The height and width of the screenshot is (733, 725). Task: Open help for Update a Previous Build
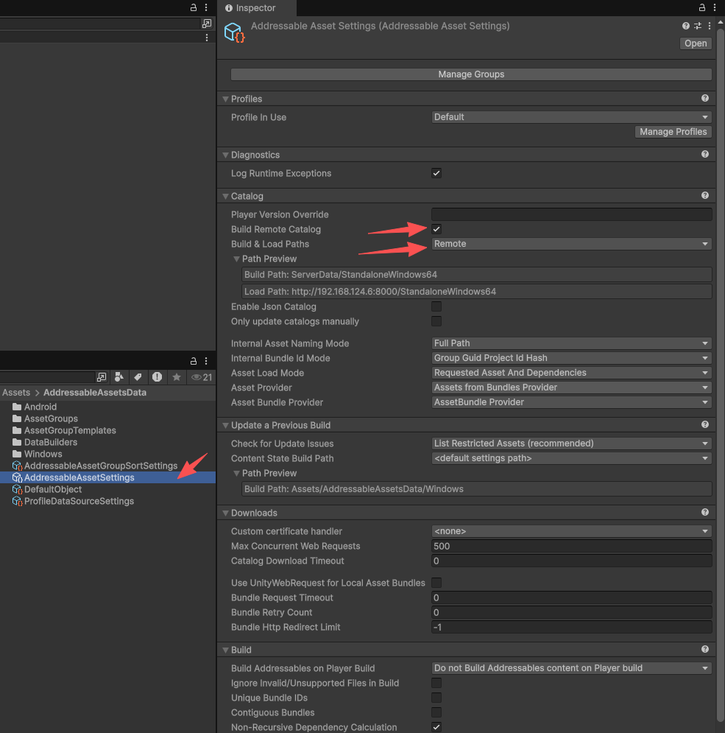[x=705, y=424]
